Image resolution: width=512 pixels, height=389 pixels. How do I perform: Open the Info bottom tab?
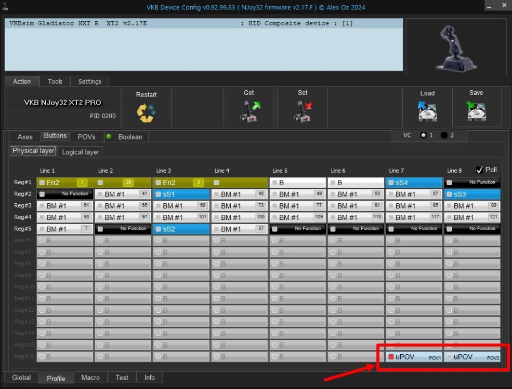tap(150, 378)
